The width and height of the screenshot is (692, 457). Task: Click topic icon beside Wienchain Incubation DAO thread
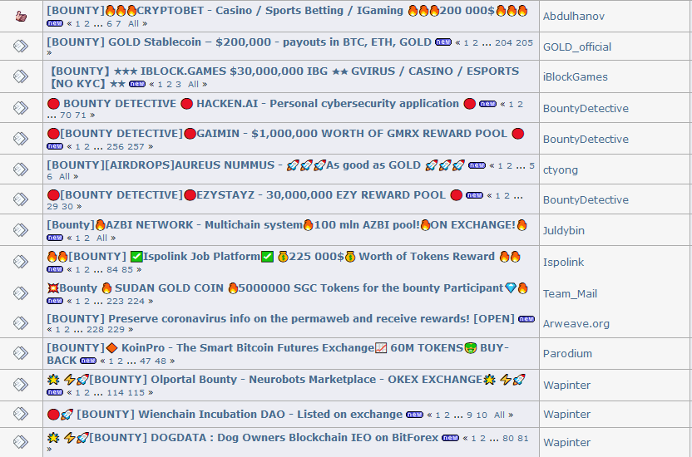21,414
